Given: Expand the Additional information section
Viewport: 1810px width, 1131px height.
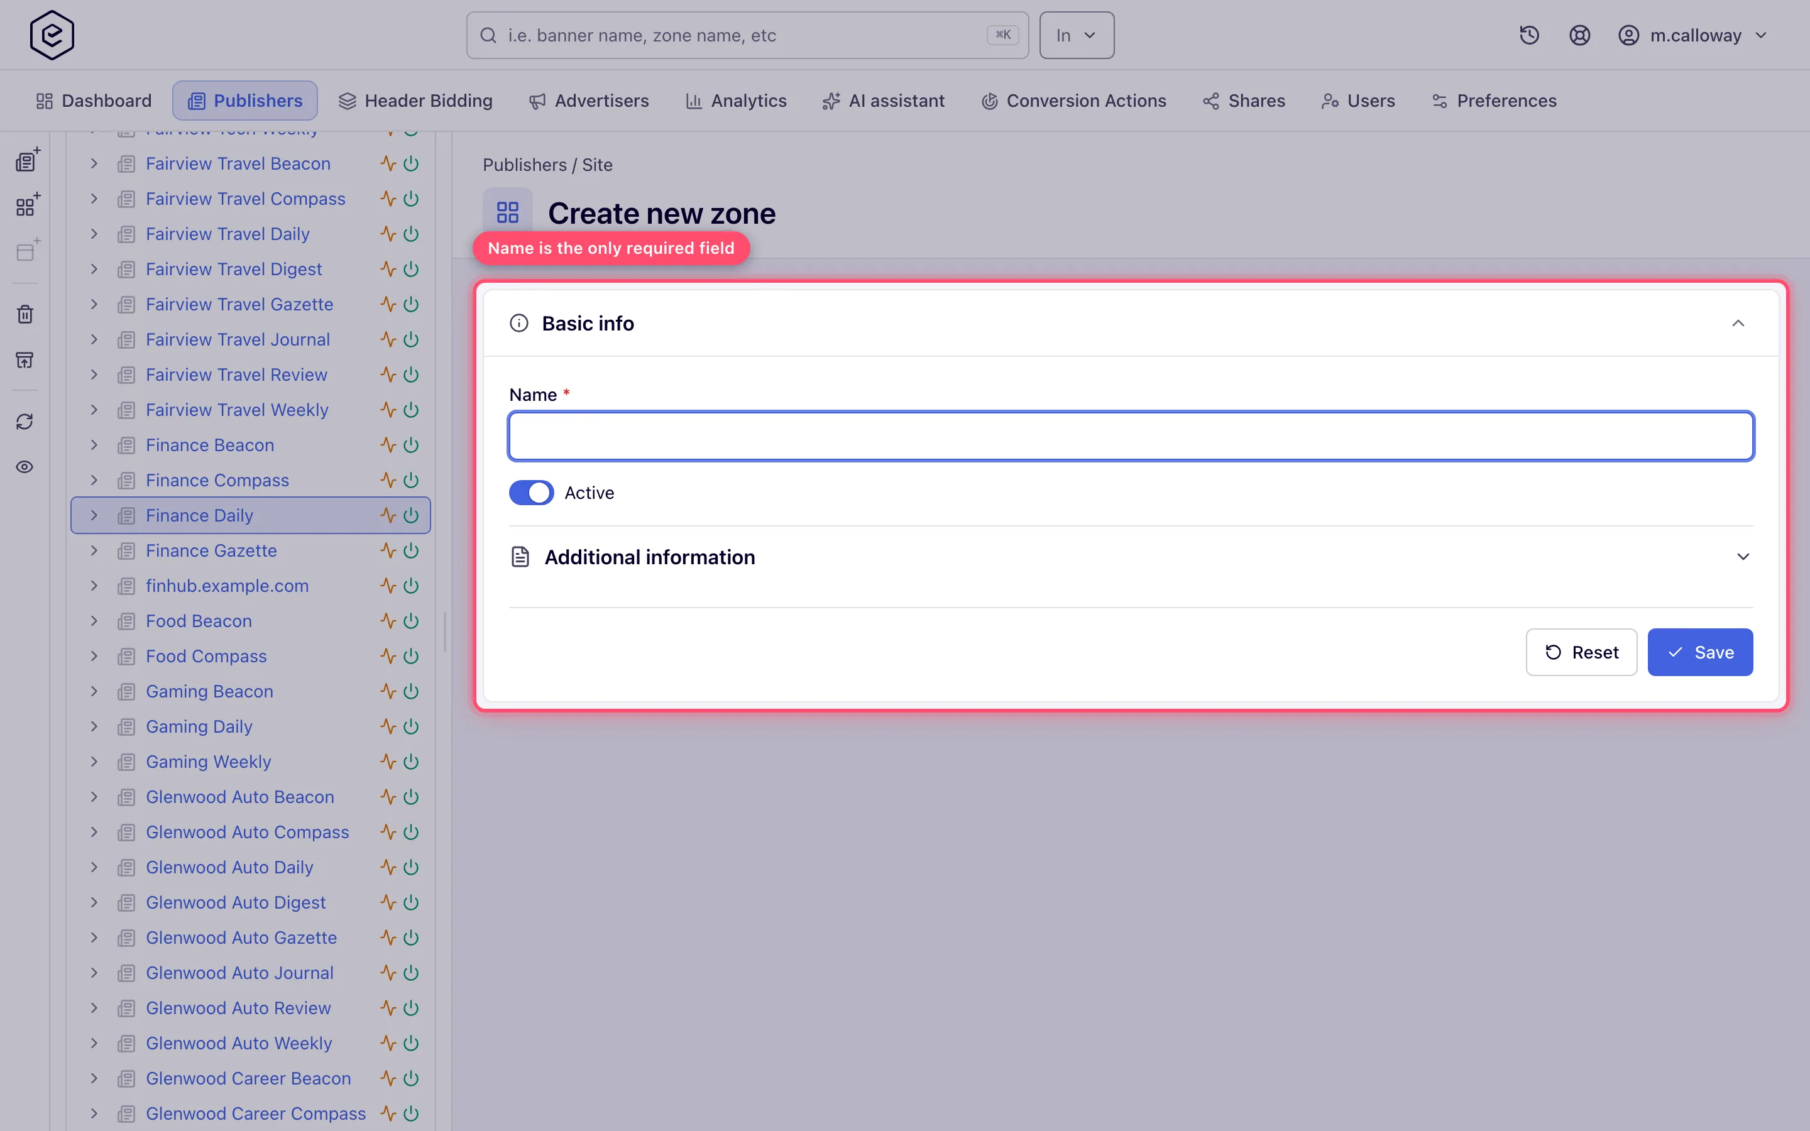Looking at the screenshot, I should (1743, 557).
